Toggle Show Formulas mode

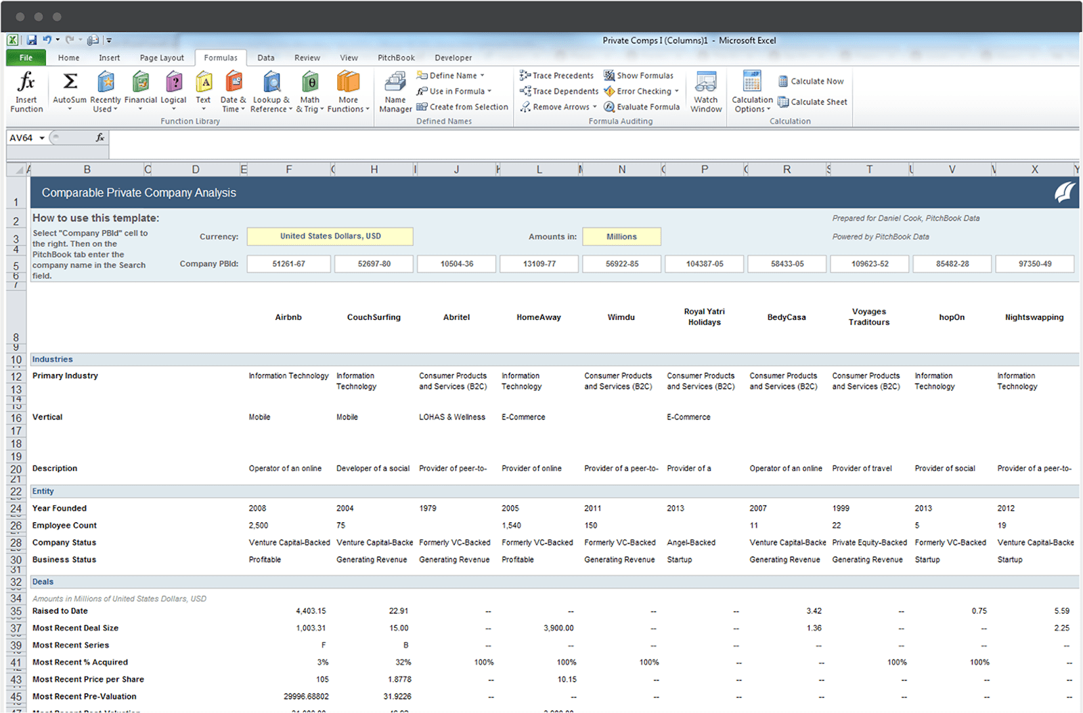pos(638,76)
